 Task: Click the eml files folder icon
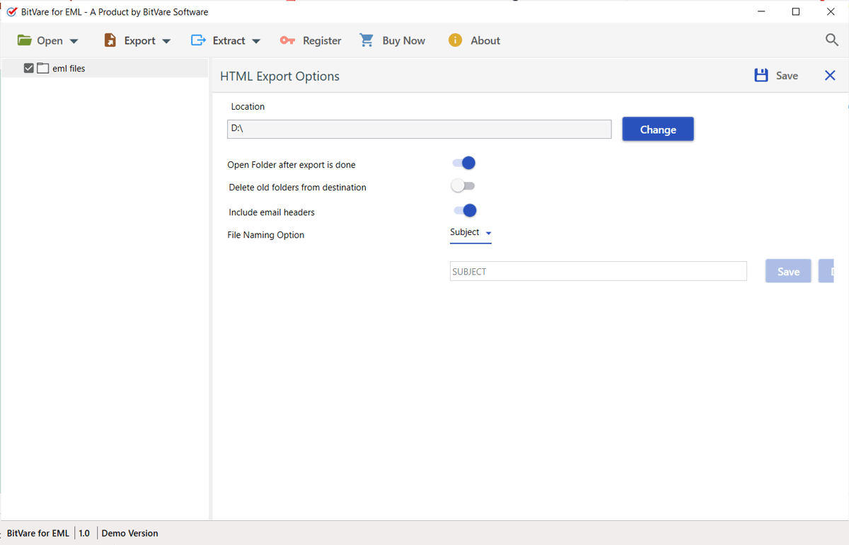pyautogui.click(x=43, y=69)
